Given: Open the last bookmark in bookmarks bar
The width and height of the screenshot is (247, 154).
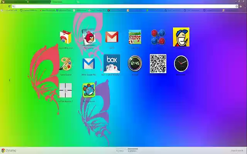Looking at the screenshot, I should pos(229,10).
